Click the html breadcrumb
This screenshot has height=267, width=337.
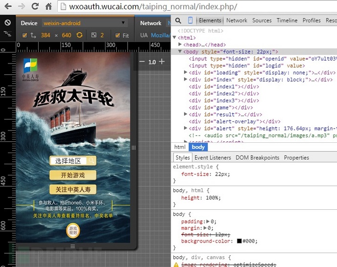[x=180, y=147]
